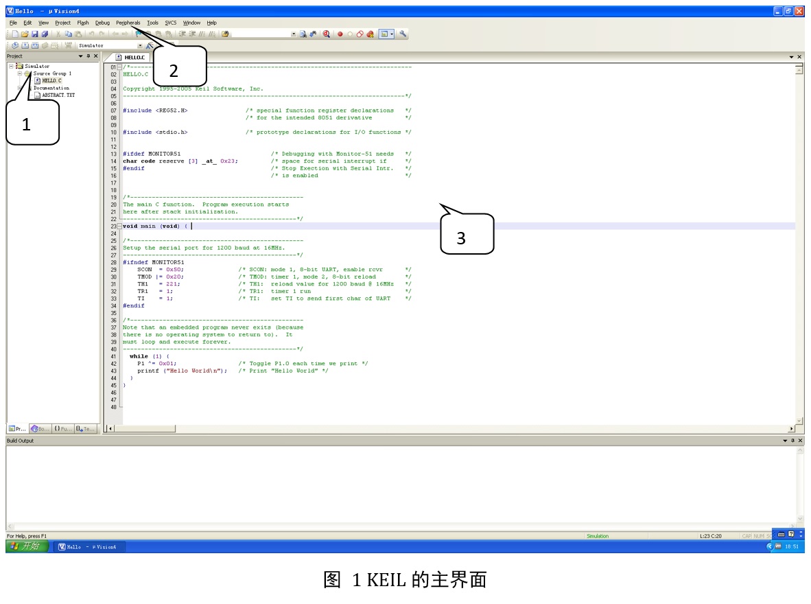Translate current file icon in build toolbar

pyautogui.click(x=15, y=45)
